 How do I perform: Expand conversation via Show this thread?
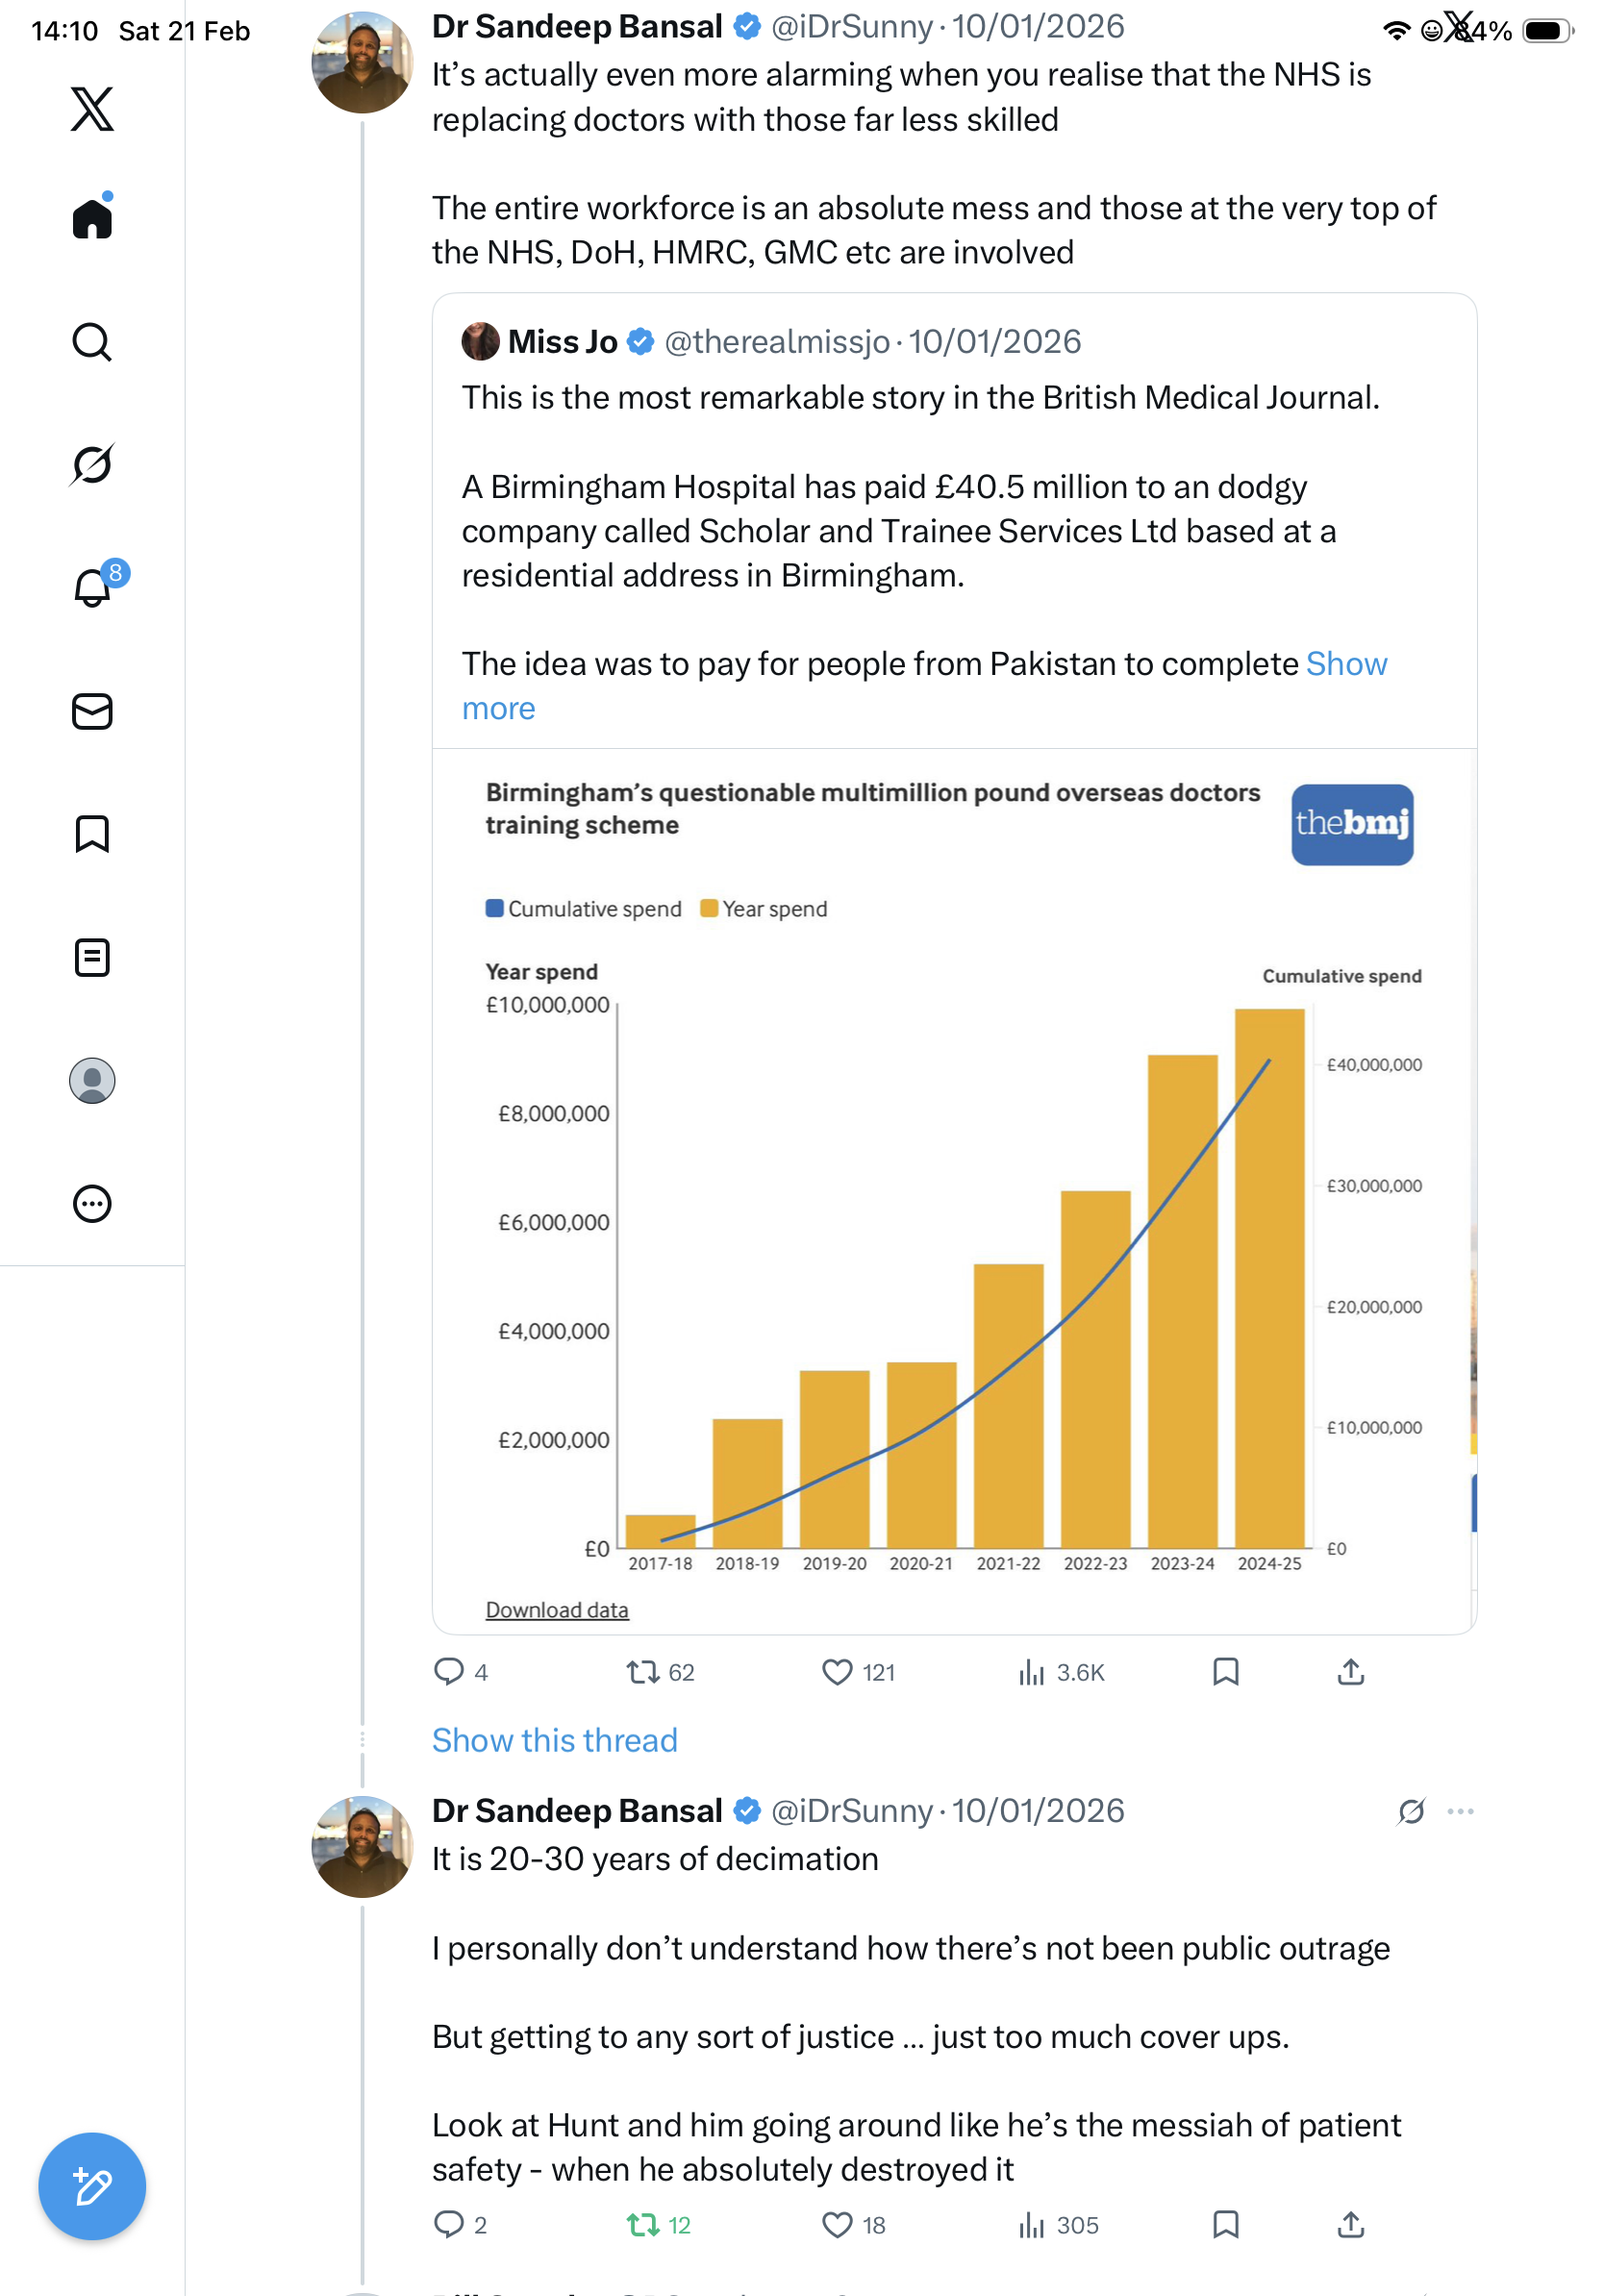(554, 1740)
